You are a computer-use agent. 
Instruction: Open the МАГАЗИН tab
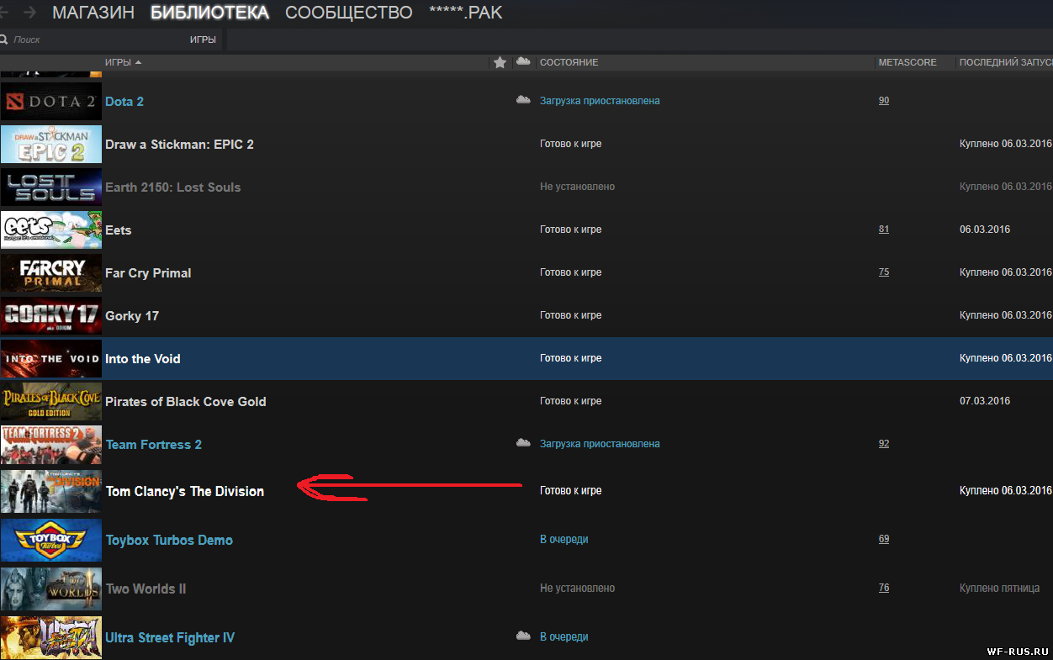tap(93, 13)
